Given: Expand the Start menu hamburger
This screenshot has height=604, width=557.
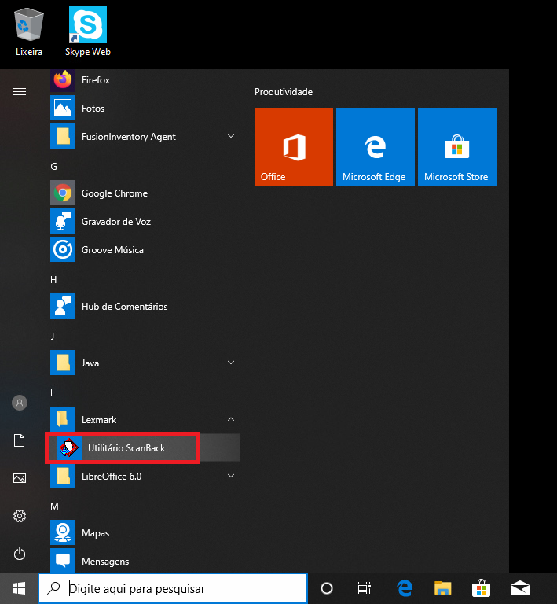Looking at the screenshot, I should [x=20, y=92].
